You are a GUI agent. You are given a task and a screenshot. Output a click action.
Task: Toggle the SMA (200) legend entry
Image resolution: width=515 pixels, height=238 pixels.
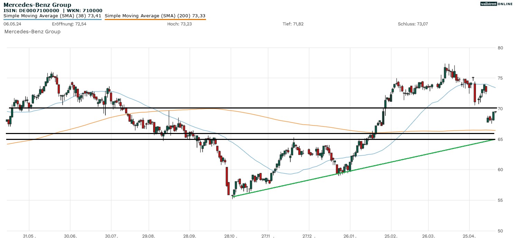click(x=155, y=16)
